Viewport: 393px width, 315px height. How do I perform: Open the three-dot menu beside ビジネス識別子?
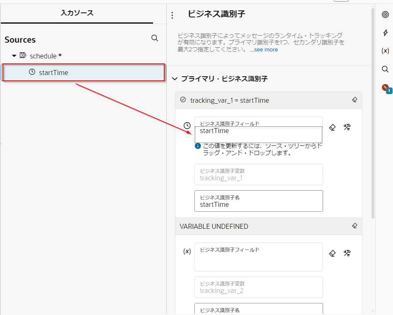tap(173, 15)
